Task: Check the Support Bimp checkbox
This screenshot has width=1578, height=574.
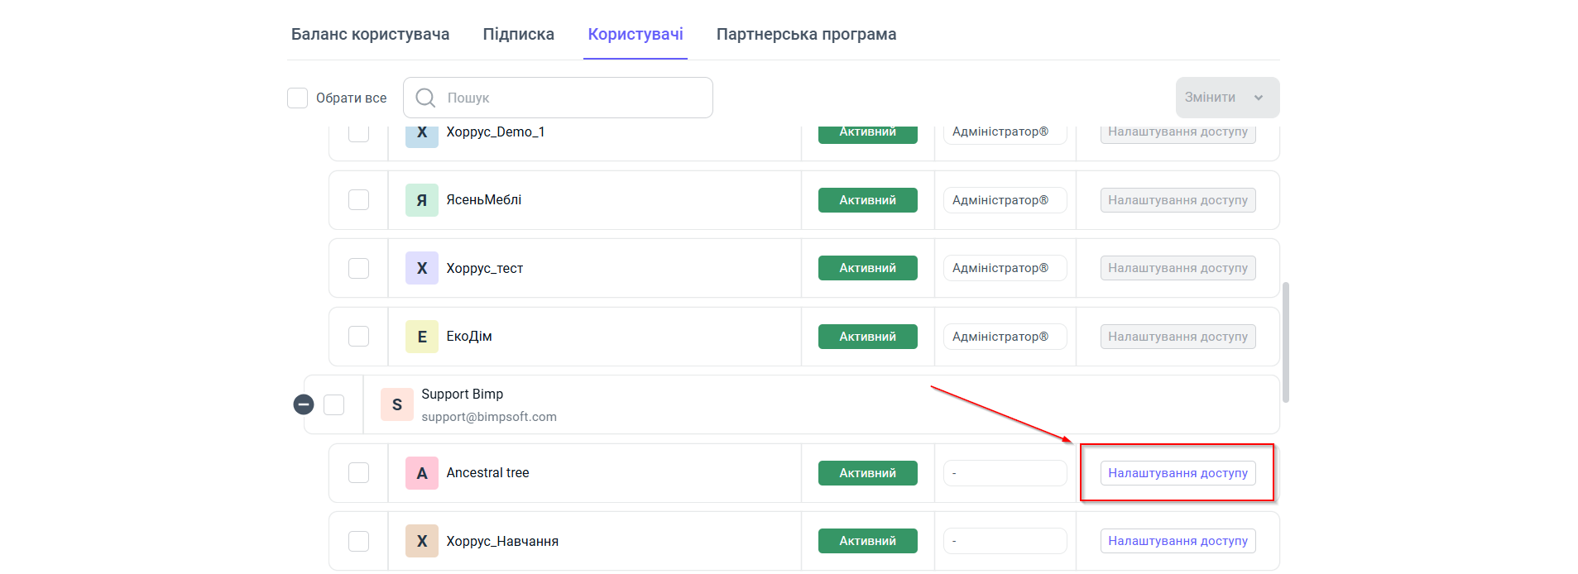Action: click(333, 404)
